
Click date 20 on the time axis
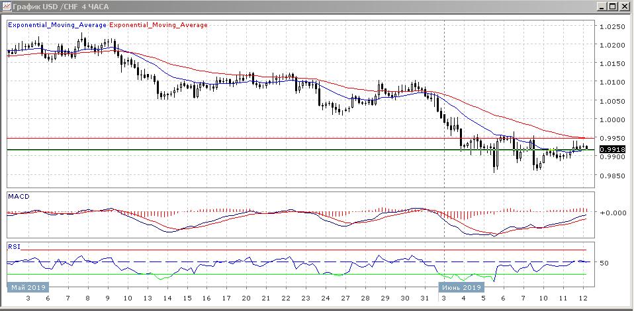click(246, 299)
